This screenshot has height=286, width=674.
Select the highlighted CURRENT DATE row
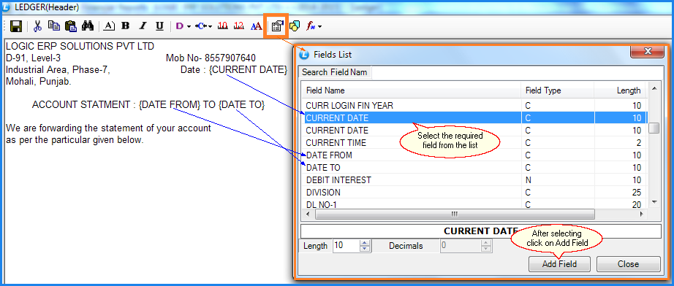pos(475,117)
